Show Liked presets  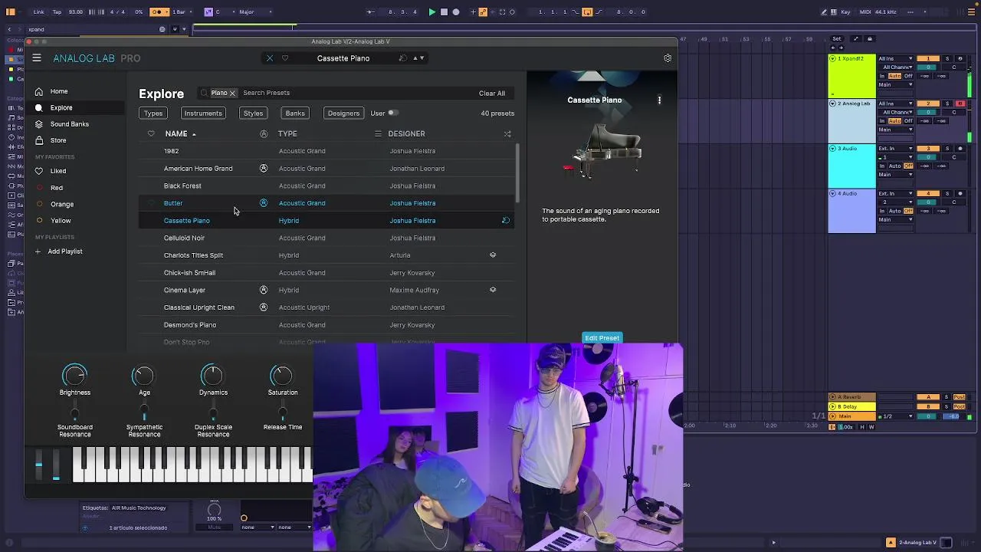click(x=58, y=171)
